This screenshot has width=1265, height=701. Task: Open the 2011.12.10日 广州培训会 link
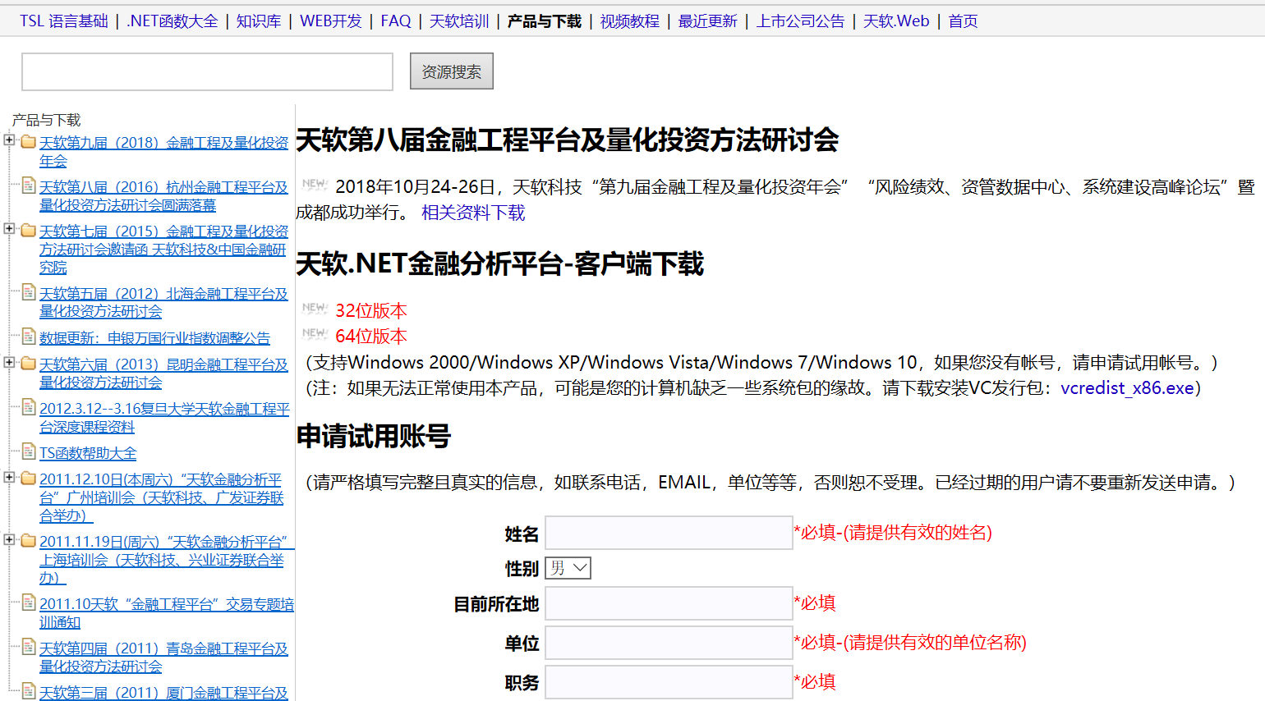162,497
